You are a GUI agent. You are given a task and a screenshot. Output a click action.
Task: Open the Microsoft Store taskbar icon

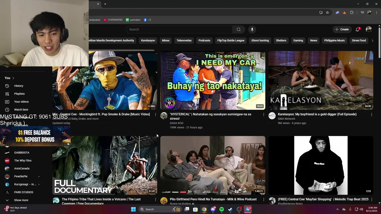(195, 209)
